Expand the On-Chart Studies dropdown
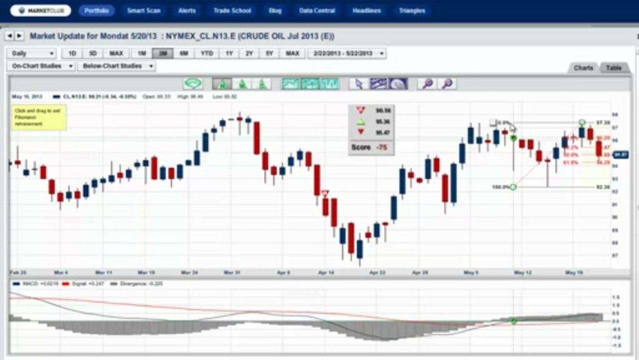This screenshot has width=639, height=360. [41, 66]
